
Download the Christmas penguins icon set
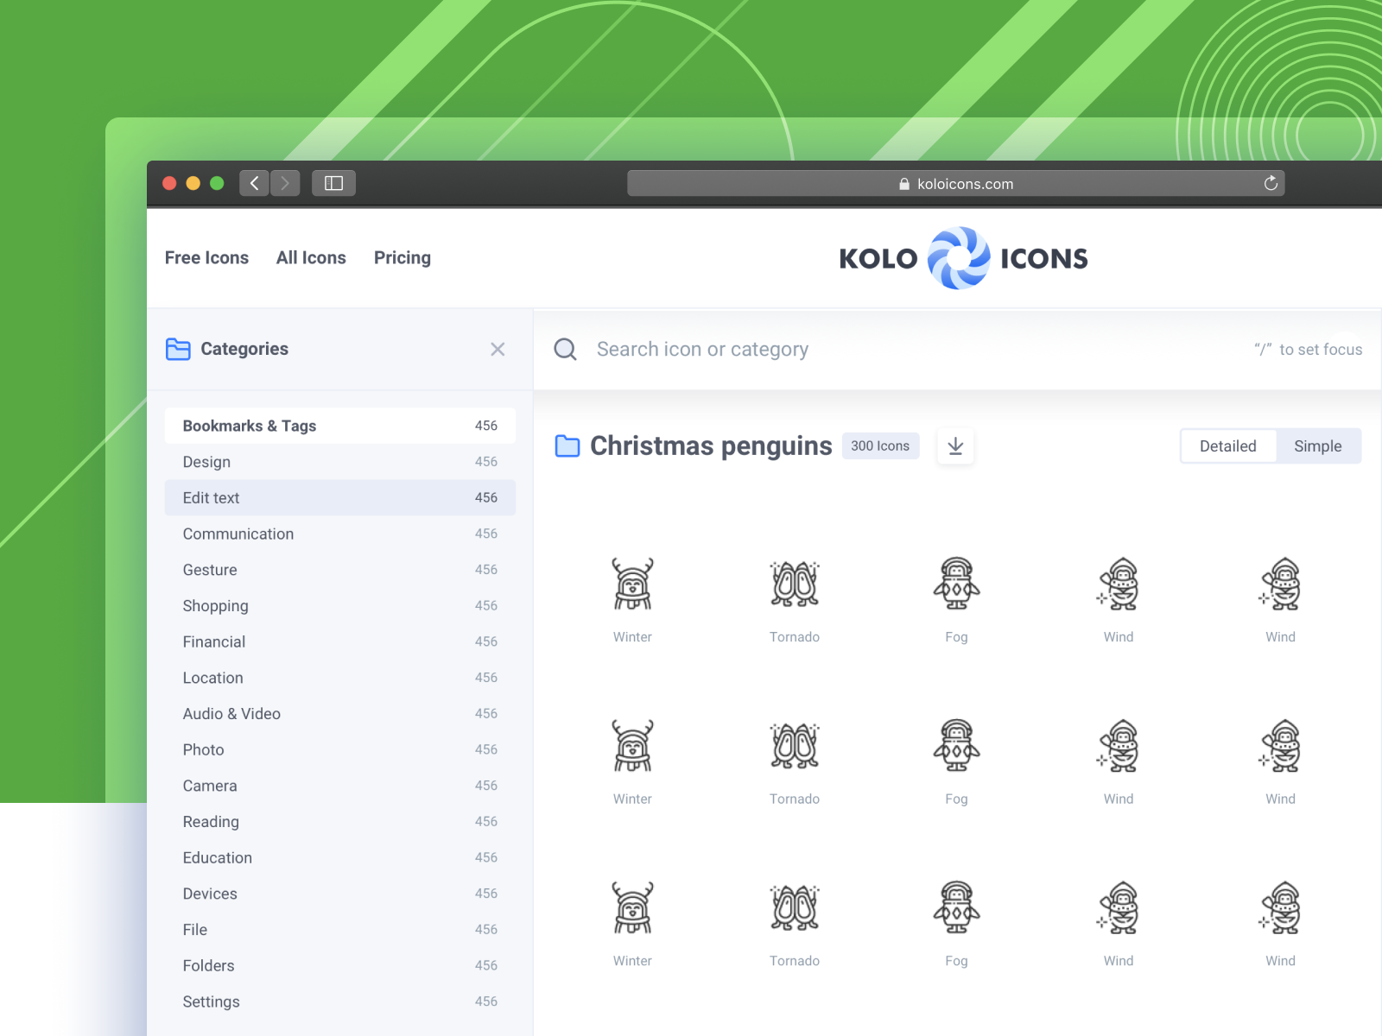[x=955, y=446]
